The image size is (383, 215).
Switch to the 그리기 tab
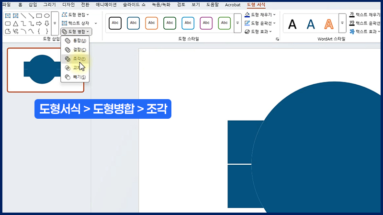(x=50, y=4)
